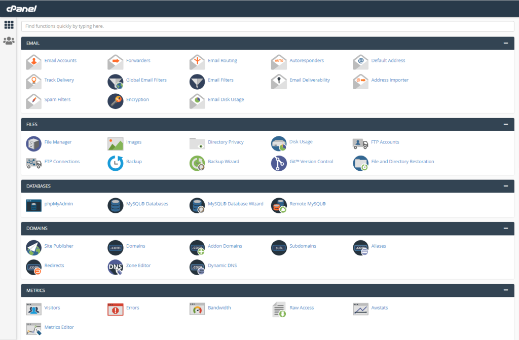Collapse the Email section
Viewport: 519px width, 340px height.
505,44
